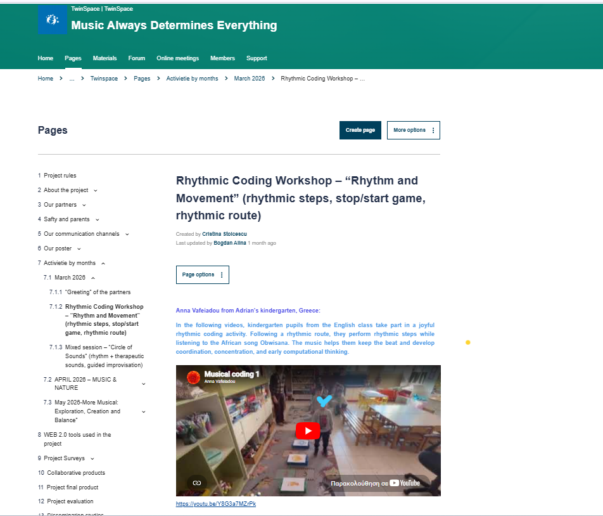
Task: Open Project Surveys sidebar item
Action: 64,458
